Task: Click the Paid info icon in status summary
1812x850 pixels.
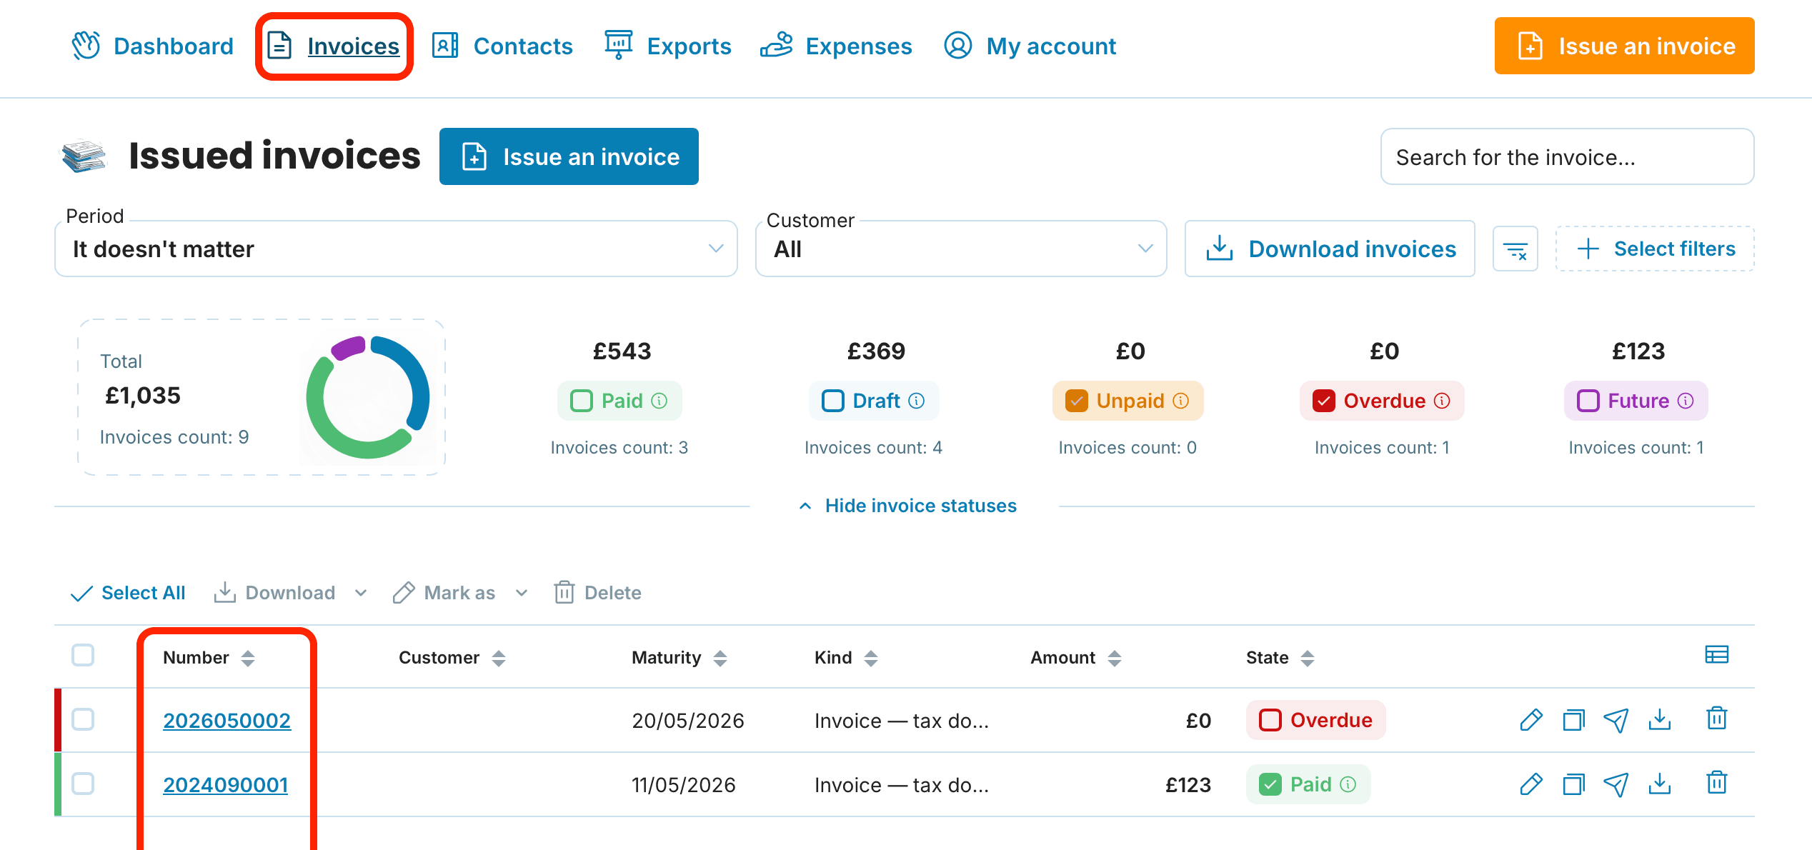Action: 659,401
